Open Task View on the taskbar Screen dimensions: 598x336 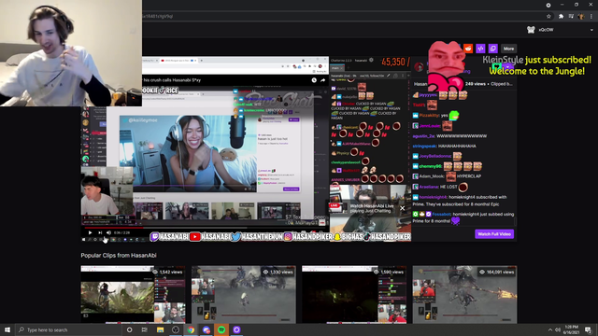[x=145, y=329]
